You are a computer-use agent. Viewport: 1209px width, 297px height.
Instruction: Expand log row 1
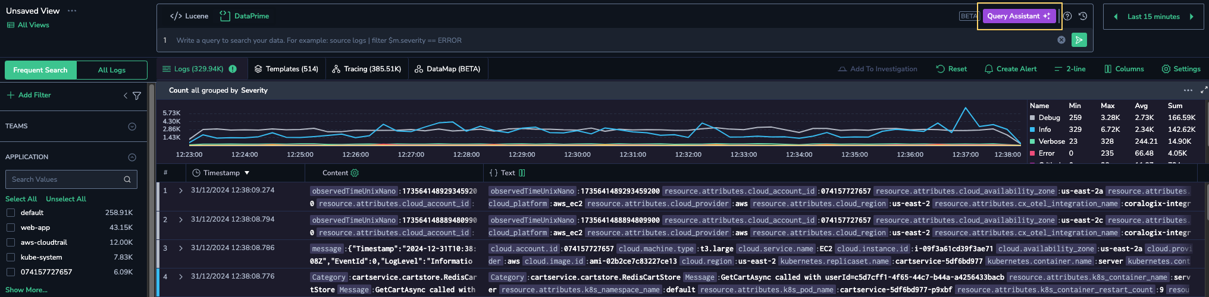click(181, 191)
